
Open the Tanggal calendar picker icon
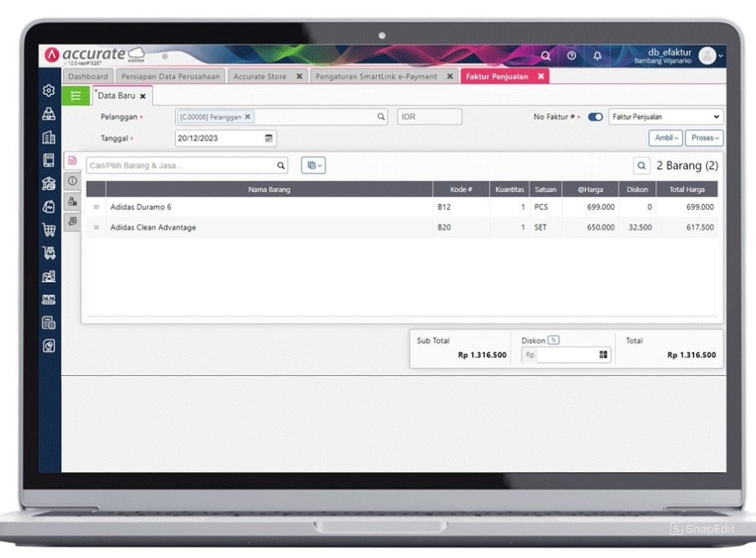[x=268, y=138]
